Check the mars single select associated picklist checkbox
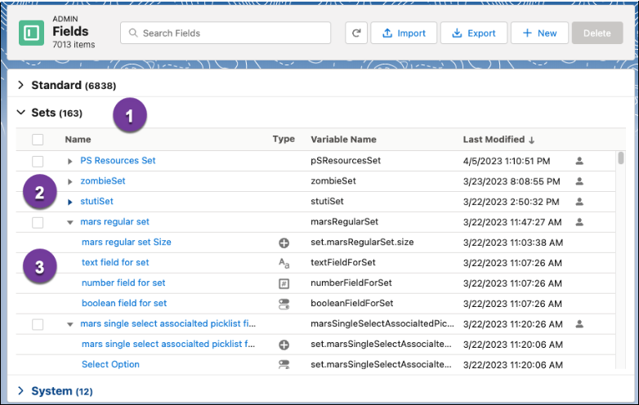Viewport: 639px width, 405px height. (x=38, y=324)
